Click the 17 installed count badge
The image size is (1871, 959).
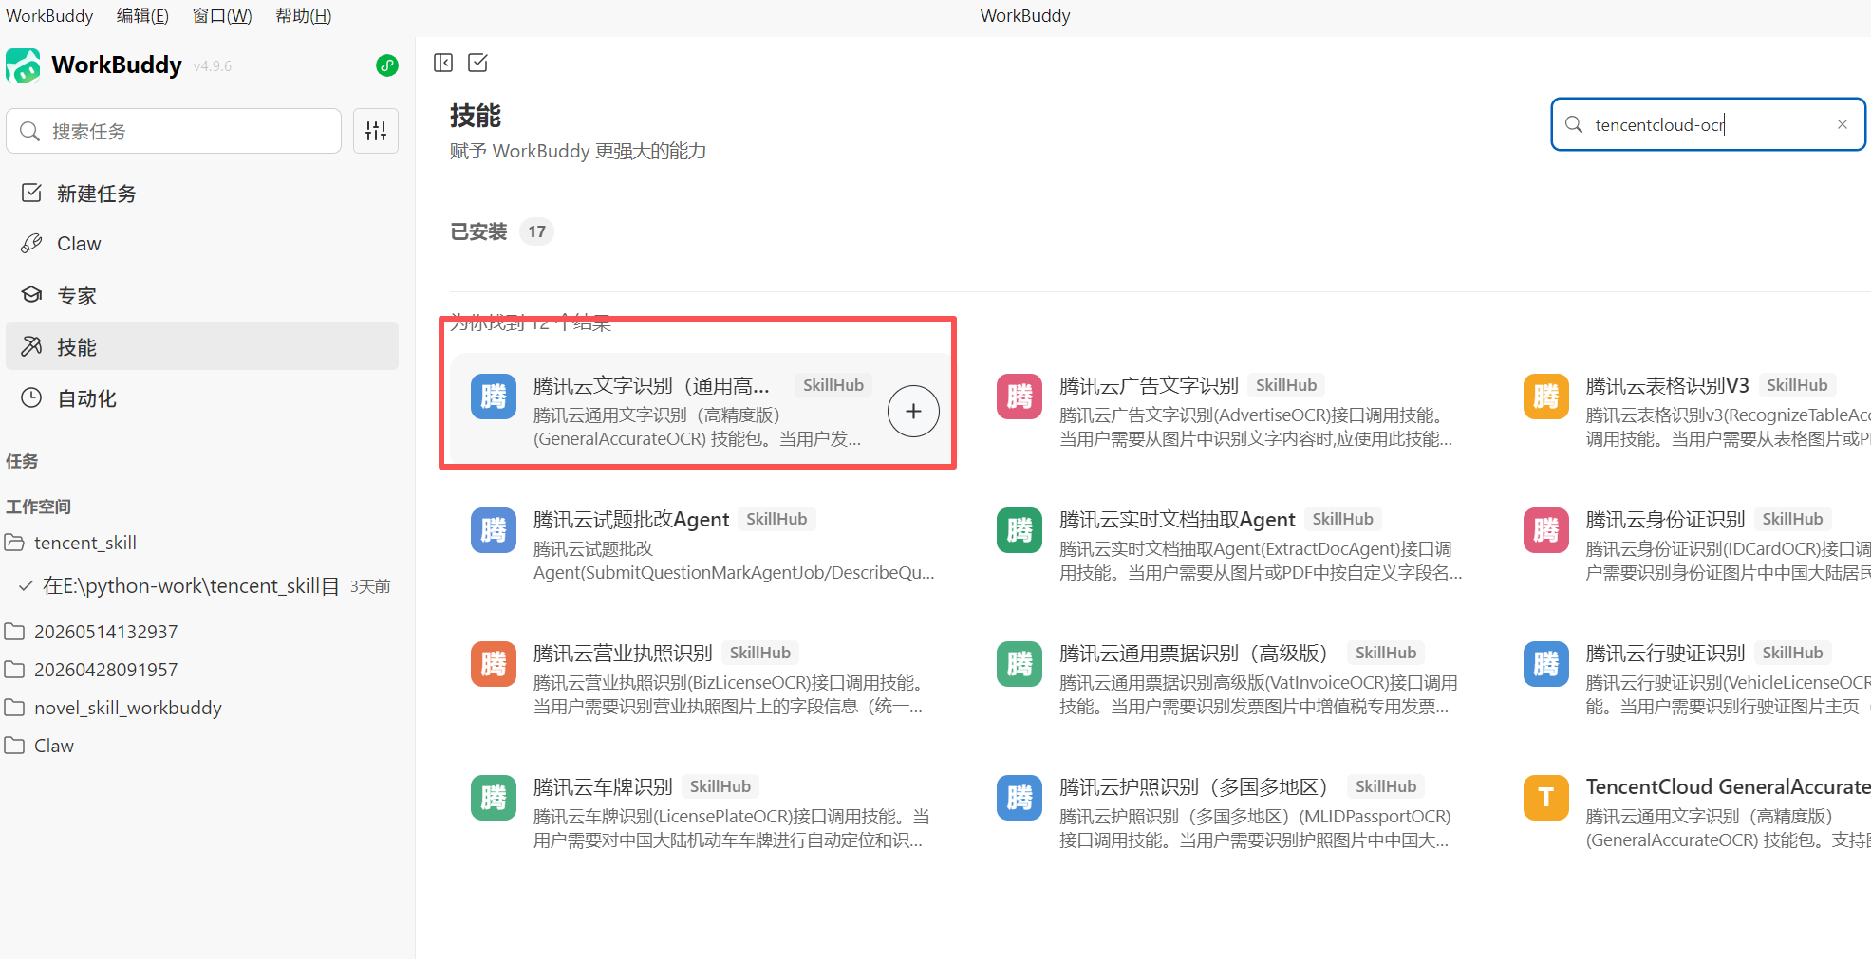coord(537,231)
